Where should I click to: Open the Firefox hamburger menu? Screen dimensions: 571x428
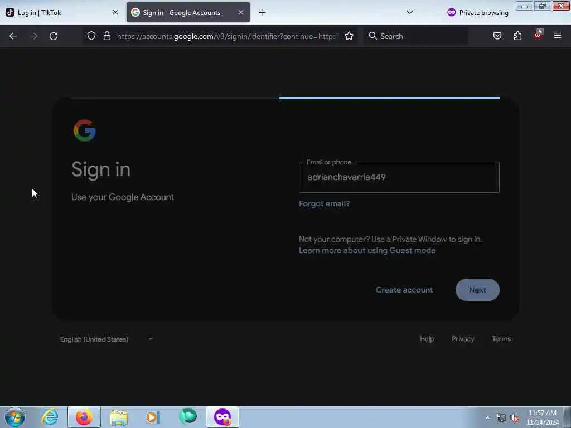point(558,36)
